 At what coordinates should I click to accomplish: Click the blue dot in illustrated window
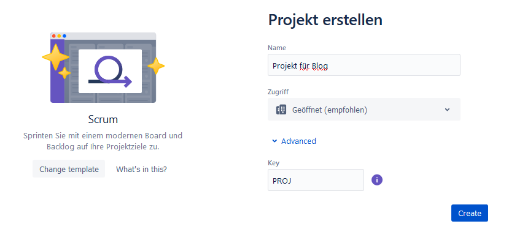[64, 36]
